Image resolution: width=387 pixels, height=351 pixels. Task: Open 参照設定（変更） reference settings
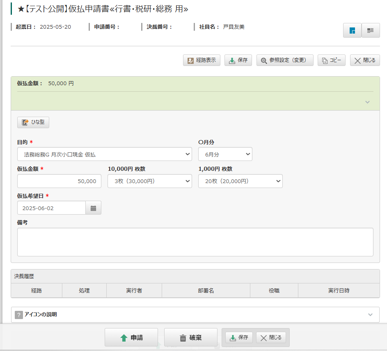pyautogui.click(x=285, y=60)
